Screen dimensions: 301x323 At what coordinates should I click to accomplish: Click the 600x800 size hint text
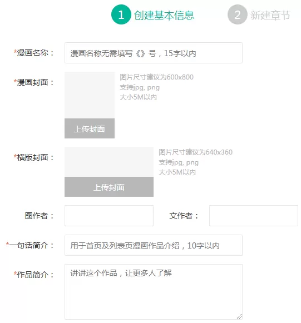(156, 77)
